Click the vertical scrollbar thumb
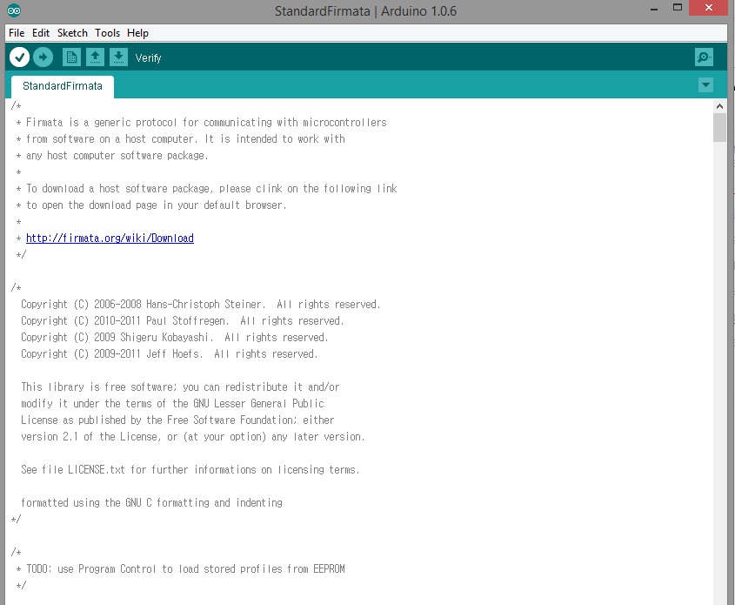 [719, 128]
